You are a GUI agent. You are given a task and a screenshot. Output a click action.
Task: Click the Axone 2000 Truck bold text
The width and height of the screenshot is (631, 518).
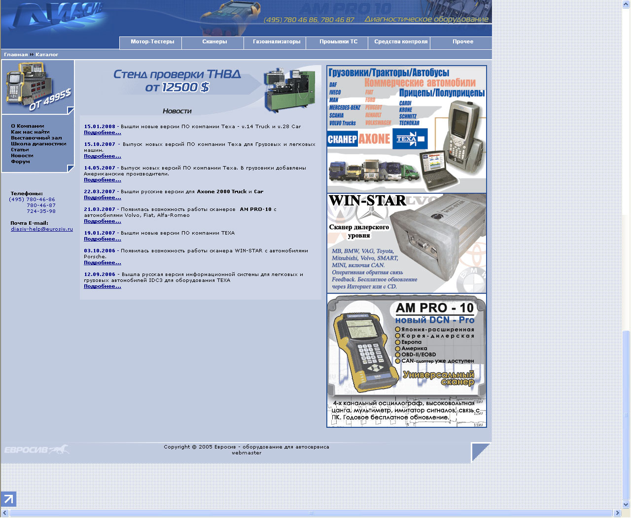click(x=222, y=192)
